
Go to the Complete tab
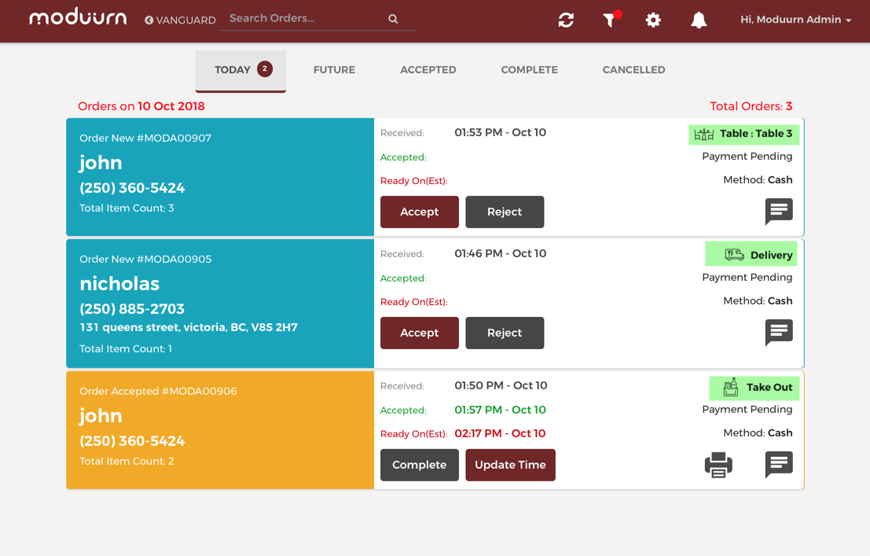tap(529, 70)
